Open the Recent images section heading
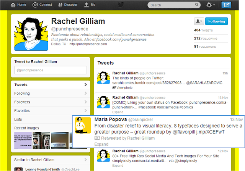Image resolution: width=245 pixels, height=171 pixels. [x=26, y=128]
